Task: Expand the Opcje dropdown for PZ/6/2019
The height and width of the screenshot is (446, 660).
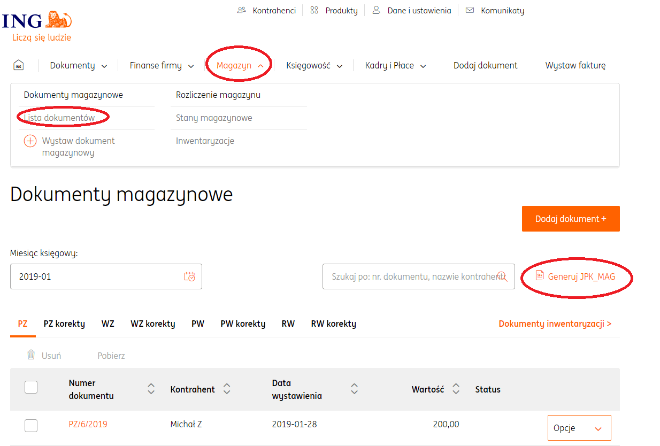Action: point(579,428)
